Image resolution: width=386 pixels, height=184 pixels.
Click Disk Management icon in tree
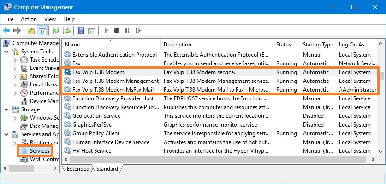(24, 126)
